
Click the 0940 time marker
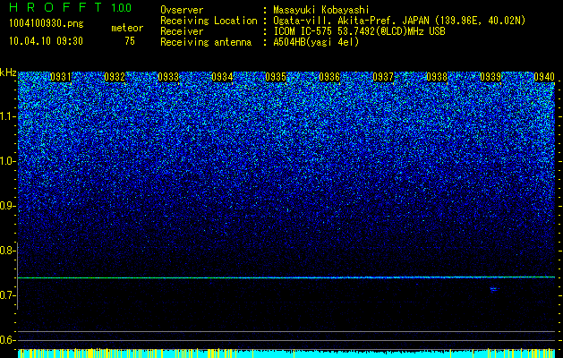[544, 77]
